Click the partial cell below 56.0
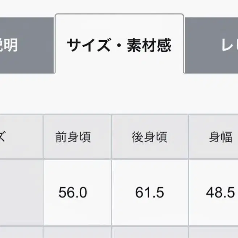238x238 pixels. coord(77,233)
